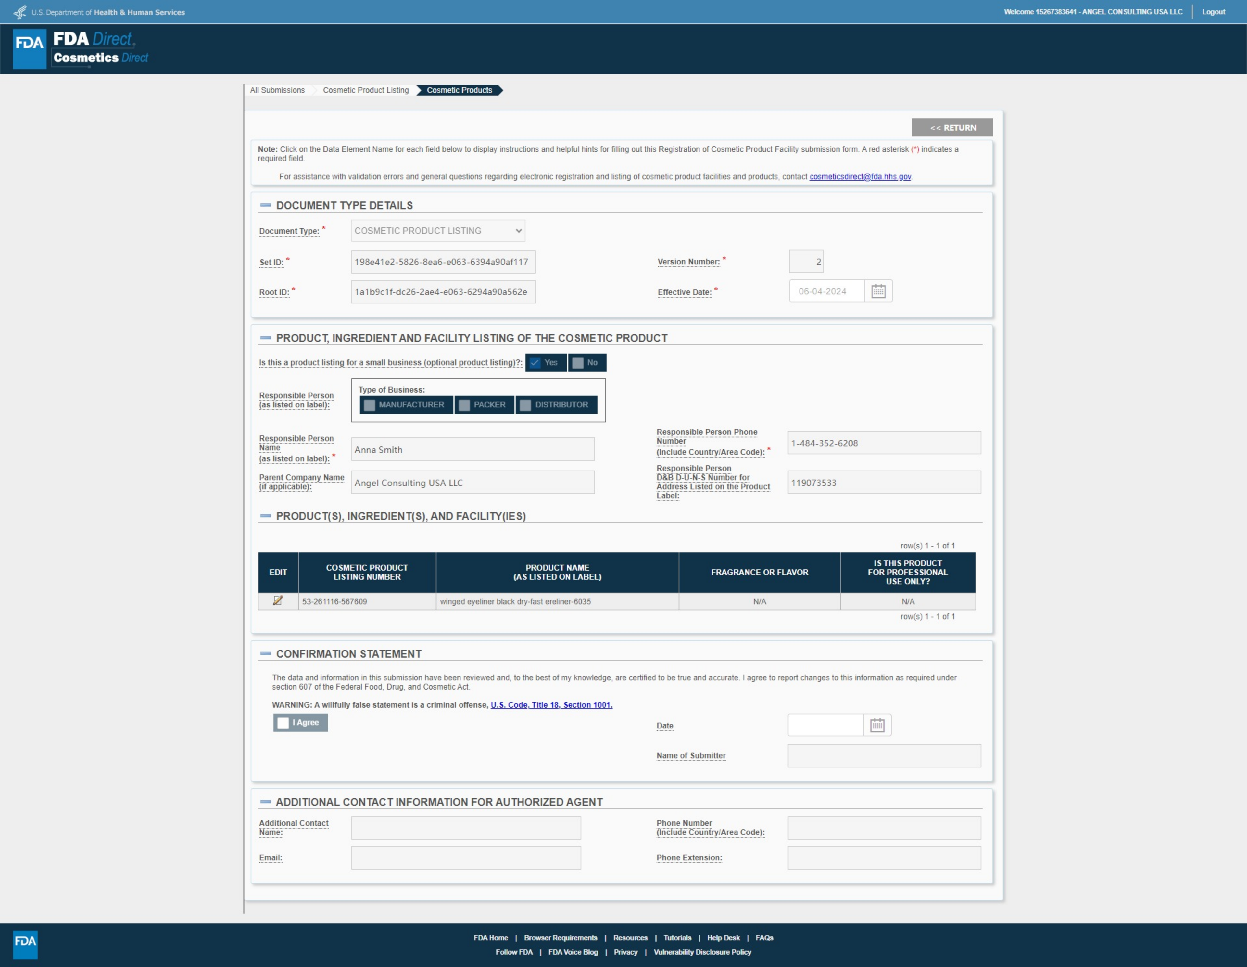The image size is (1247, 967).
Task: Toggle the MANUFACTURER business type checkbox
Action: (x=370, y=405)
